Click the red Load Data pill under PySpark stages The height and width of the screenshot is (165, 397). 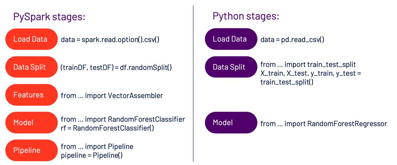(30, 39)
